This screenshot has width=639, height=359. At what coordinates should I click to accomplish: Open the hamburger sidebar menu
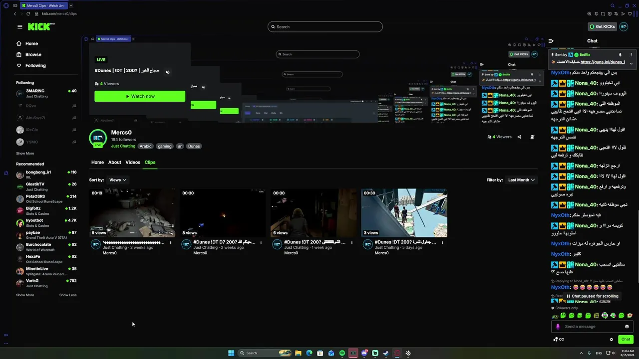coord(19,27)
